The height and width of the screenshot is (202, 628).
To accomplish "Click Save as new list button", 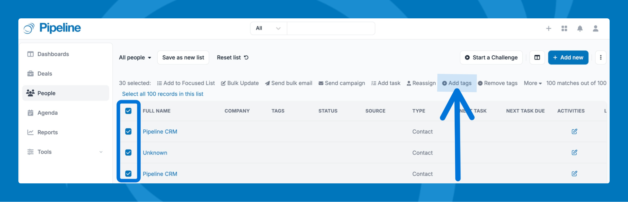I will coord(183,58).
